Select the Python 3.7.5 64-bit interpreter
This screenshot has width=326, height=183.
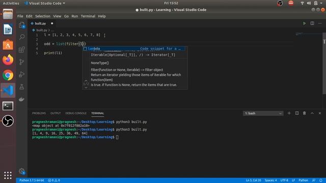click(32, 180)
